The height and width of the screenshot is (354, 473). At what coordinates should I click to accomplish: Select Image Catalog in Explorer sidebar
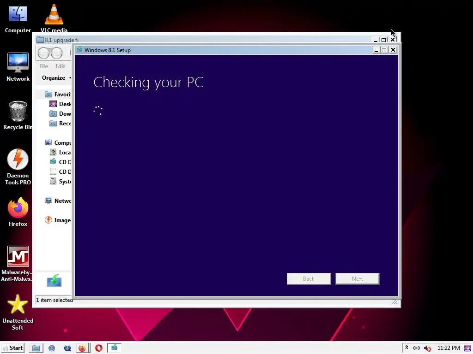pyautogui.click(x=58, y=220)
